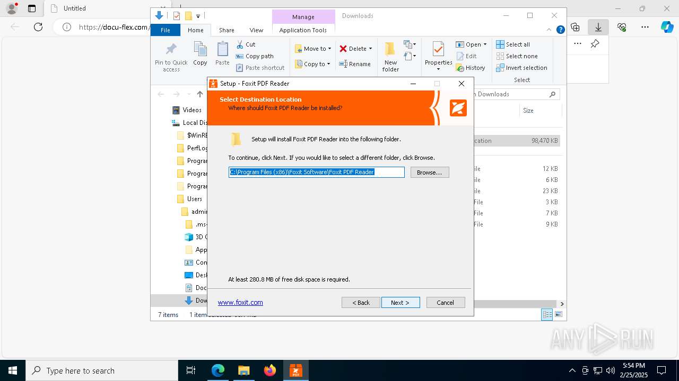Click the Foxit logo in orange header

click(x=458, y=107)
